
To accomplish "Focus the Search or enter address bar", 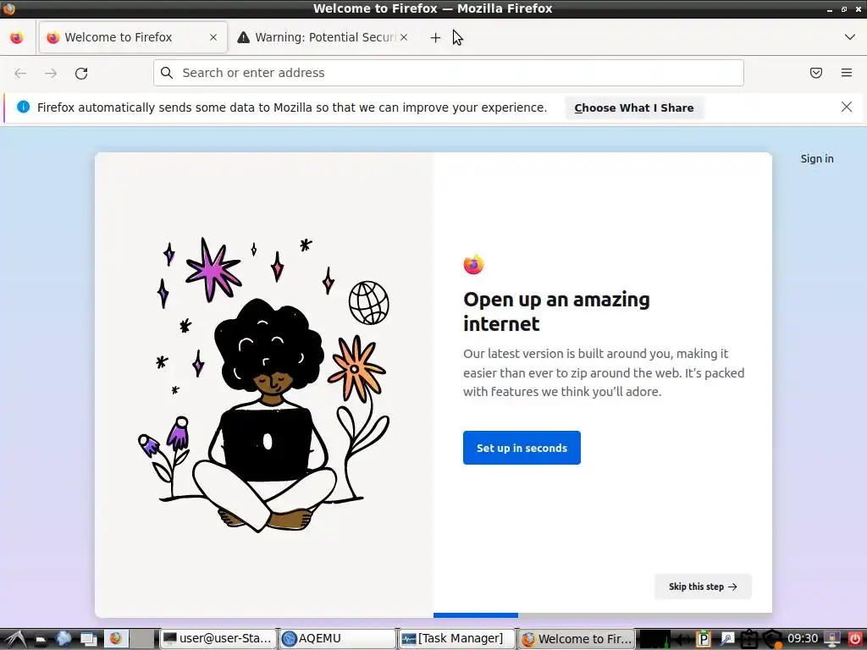I will point(449,73).
